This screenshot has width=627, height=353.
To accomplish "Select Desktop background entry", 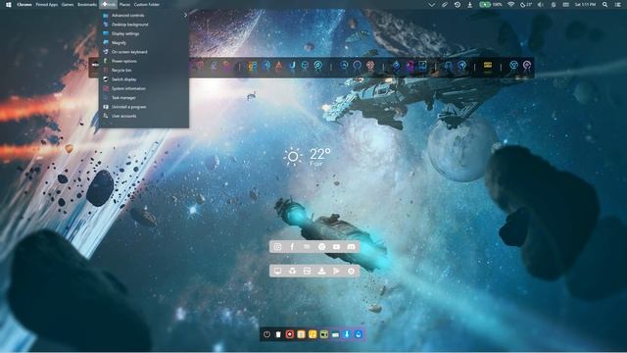I will (x=144, y=25).
